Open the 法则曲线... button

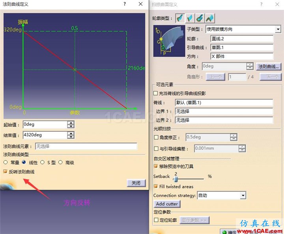269,66
